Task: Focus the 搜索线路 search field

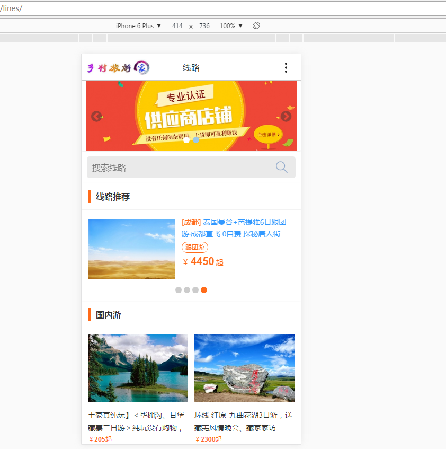Action: [180, 168]
